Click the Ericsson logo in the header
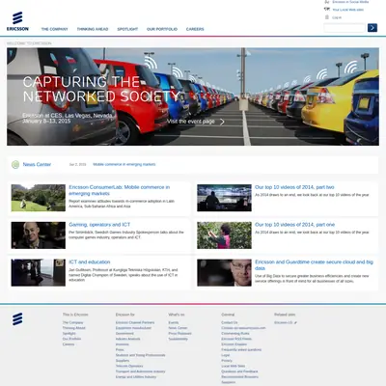This screenshot has width=386, height=386. pos(17,21)
